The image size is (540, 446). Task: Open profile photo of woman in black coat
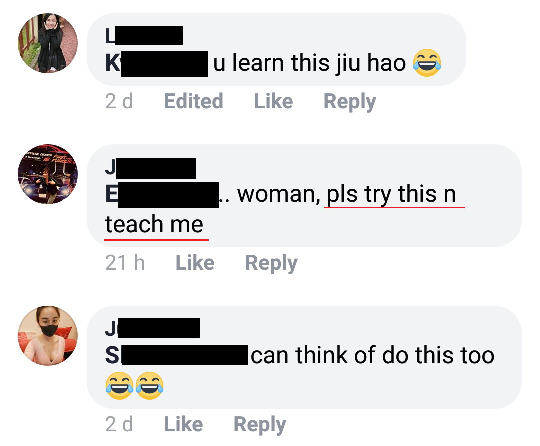(48, 43)
